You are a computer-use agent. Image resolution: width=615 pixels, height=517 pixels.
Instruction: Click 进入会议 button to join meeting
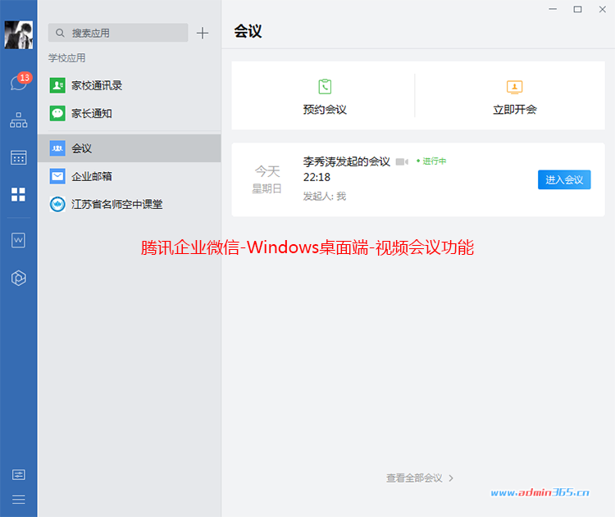pos(564,179)
